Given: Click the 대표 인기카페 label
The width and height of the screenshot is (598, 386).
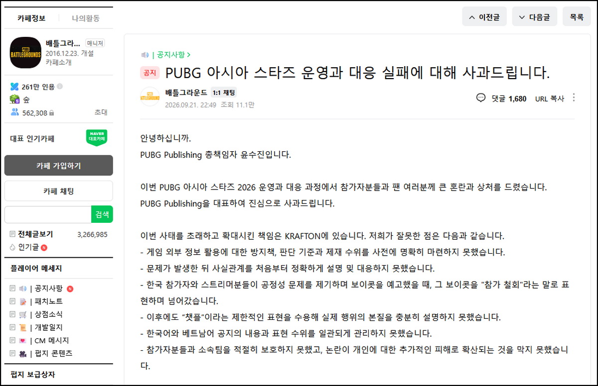Looking at the screenshot, I should click(32, 138).
